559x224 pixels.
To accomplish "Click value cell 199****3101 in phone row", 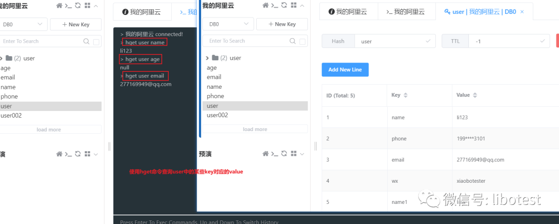I will (470, 139).
